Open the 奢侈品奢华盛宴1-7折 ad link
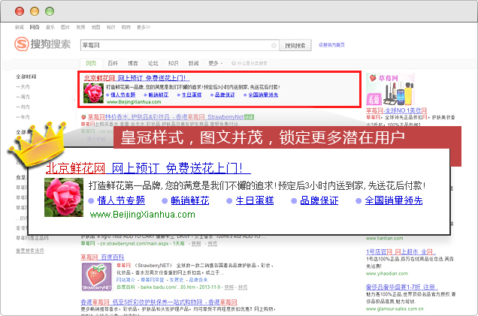Viewport: 478px width, 316px height. (402, 287)
